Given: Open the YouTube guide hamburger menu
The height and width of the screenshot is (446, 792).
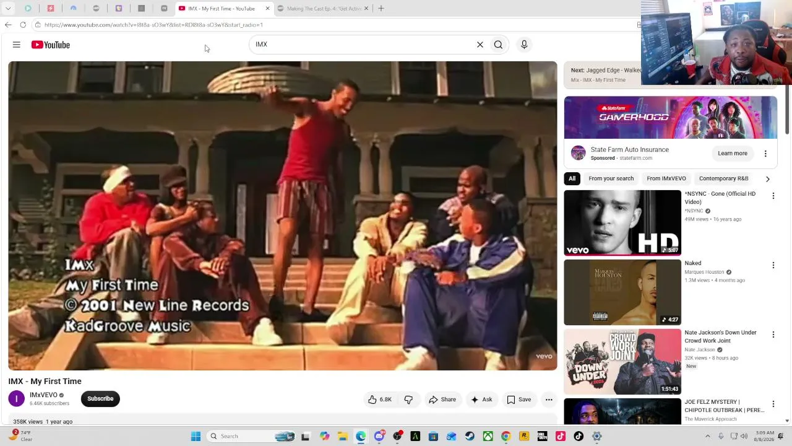Looking at the screenshot, I should click(x=17, y=45).
